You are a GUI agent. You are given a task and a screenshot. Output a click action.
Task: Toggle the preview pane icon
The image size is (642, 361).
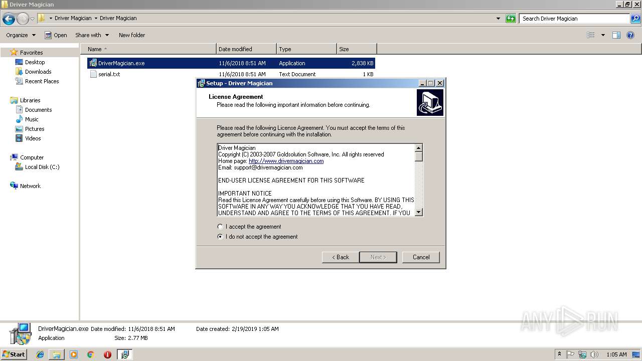click(x=616, y=35)
